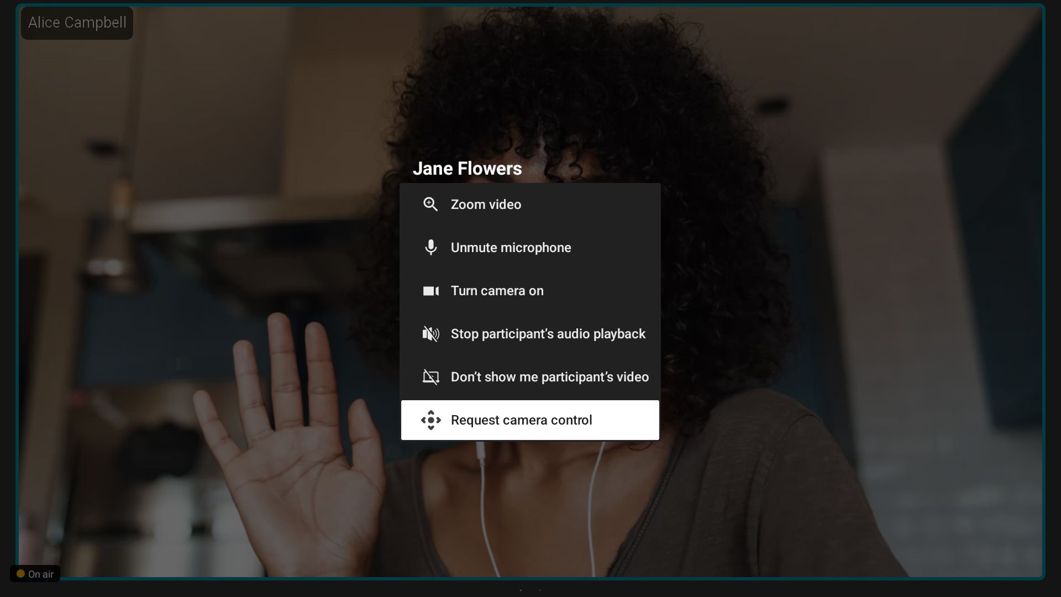Select Zoom video menu entry
This screenshot has width=1061, height=597.
pos(530,205)
